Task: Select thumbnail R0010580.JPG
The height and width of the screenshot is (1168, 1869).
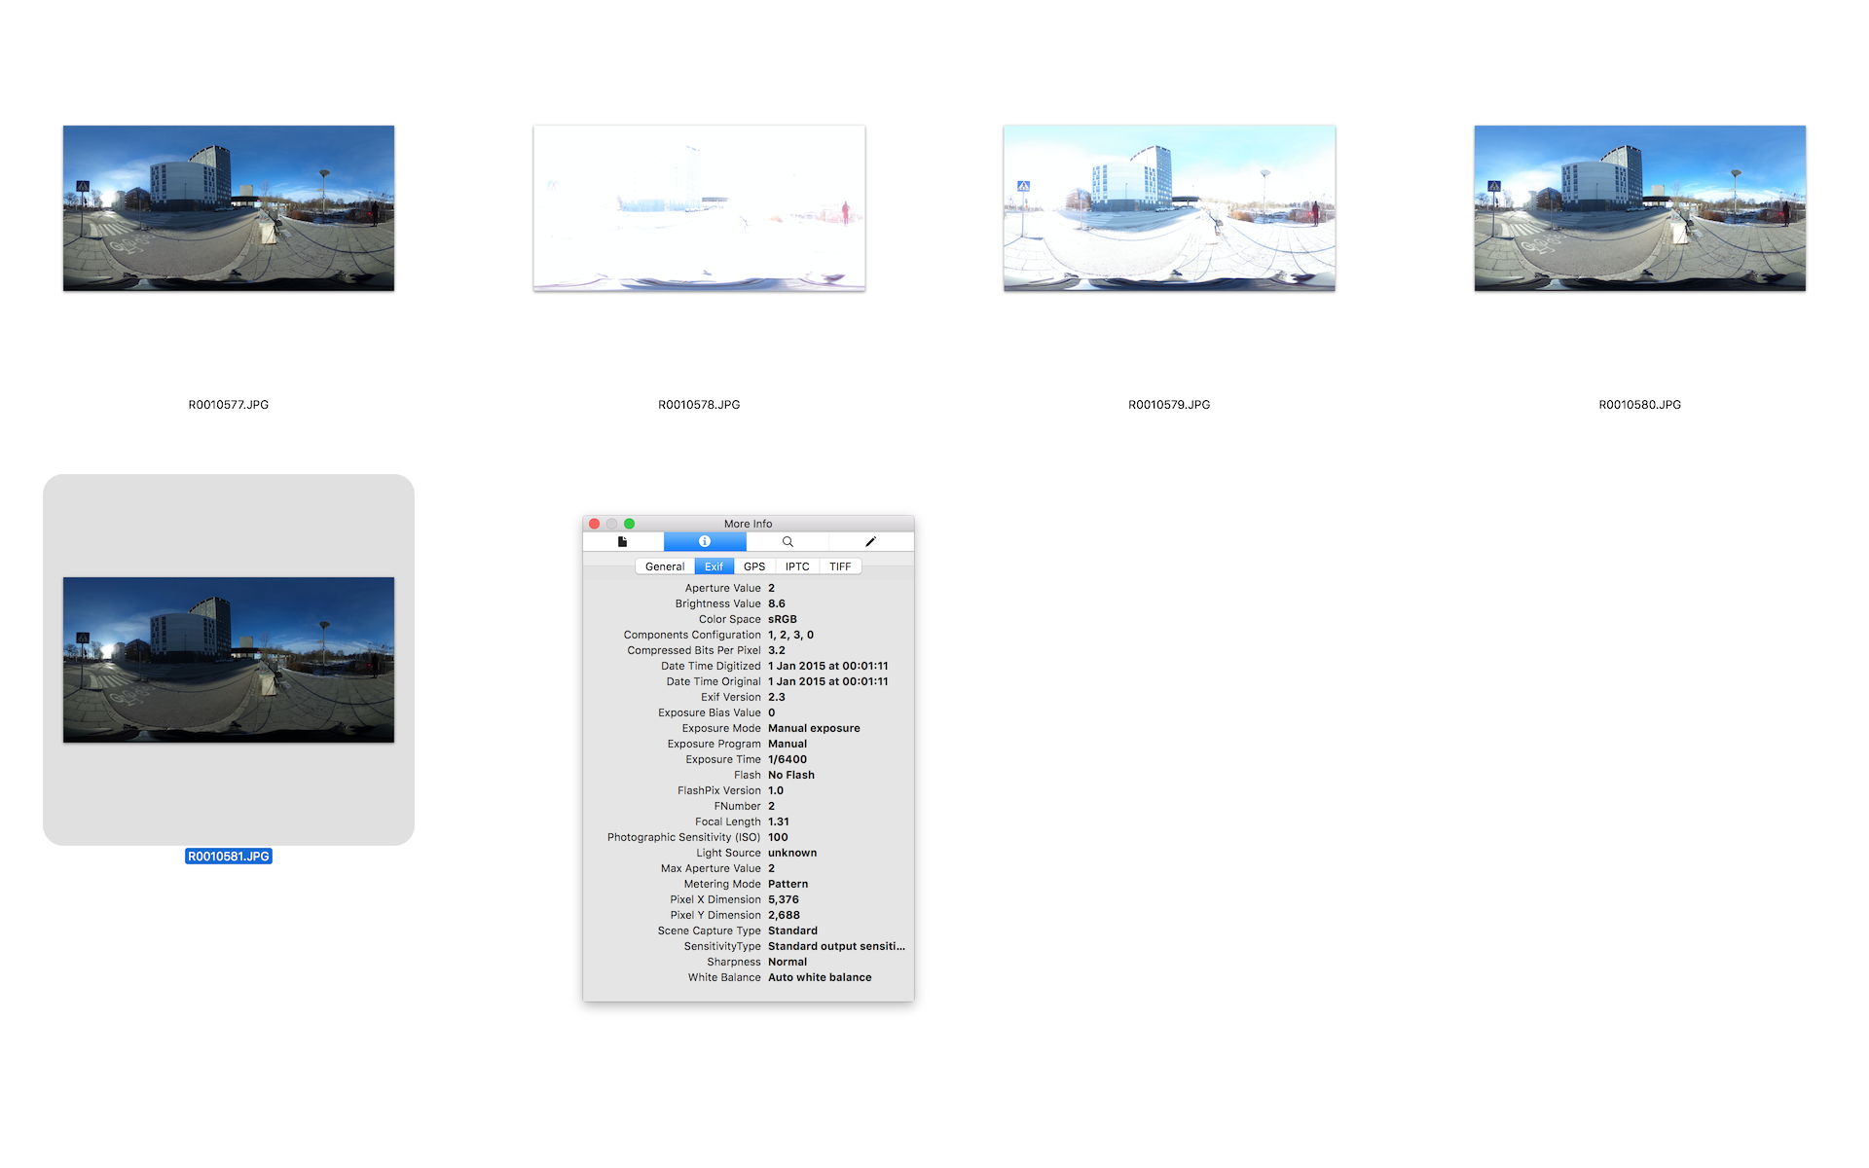Action: click(1639, 208)
